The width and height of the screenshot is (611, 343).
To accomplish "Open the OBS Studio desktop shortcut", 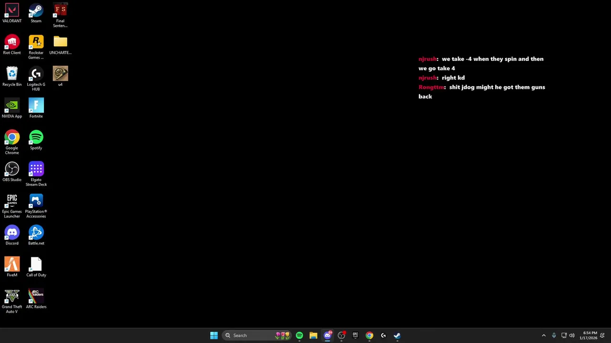I will pyautogui.click(x=12, y=172).
